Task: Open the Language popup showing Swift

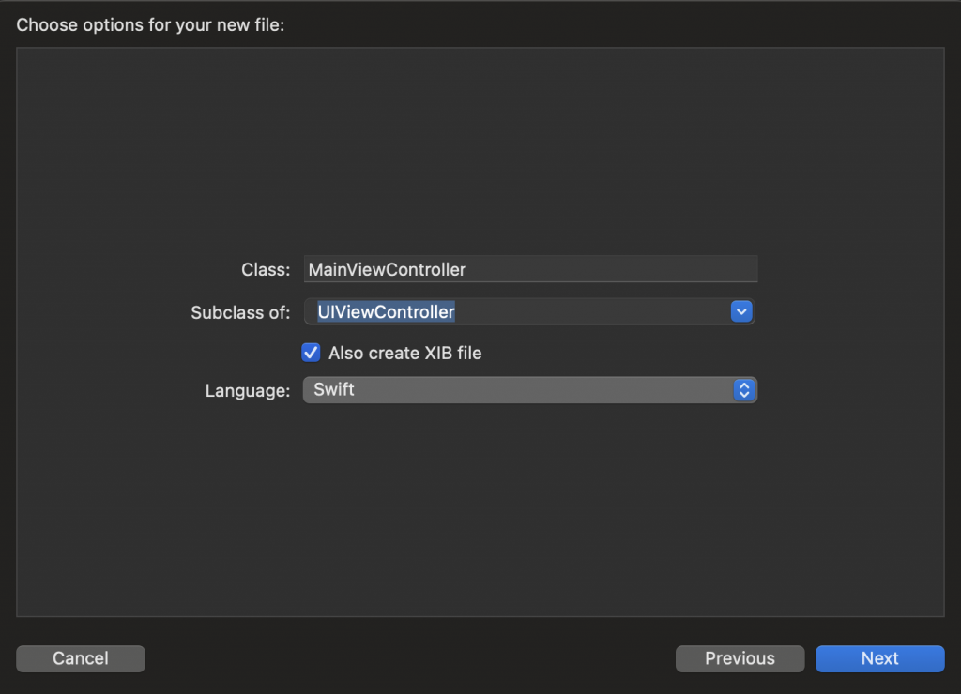Action: (x=529, y=390)
